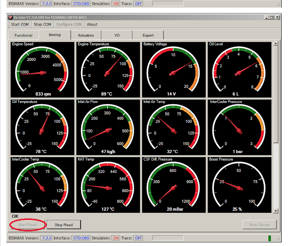
Task: Click the '1 bar' pressure value
Action: click(238, 152)
